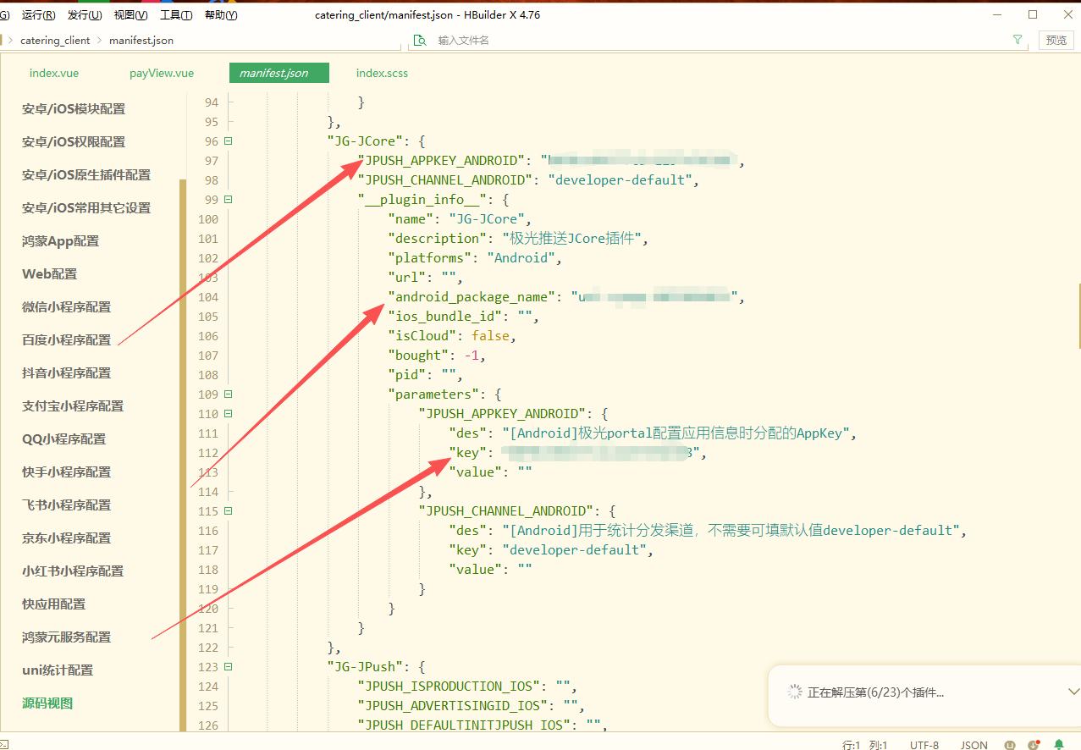1081x750 pixels.
Task: Select 京东小程序配置 in the sidebar
Action: point(66,538)
